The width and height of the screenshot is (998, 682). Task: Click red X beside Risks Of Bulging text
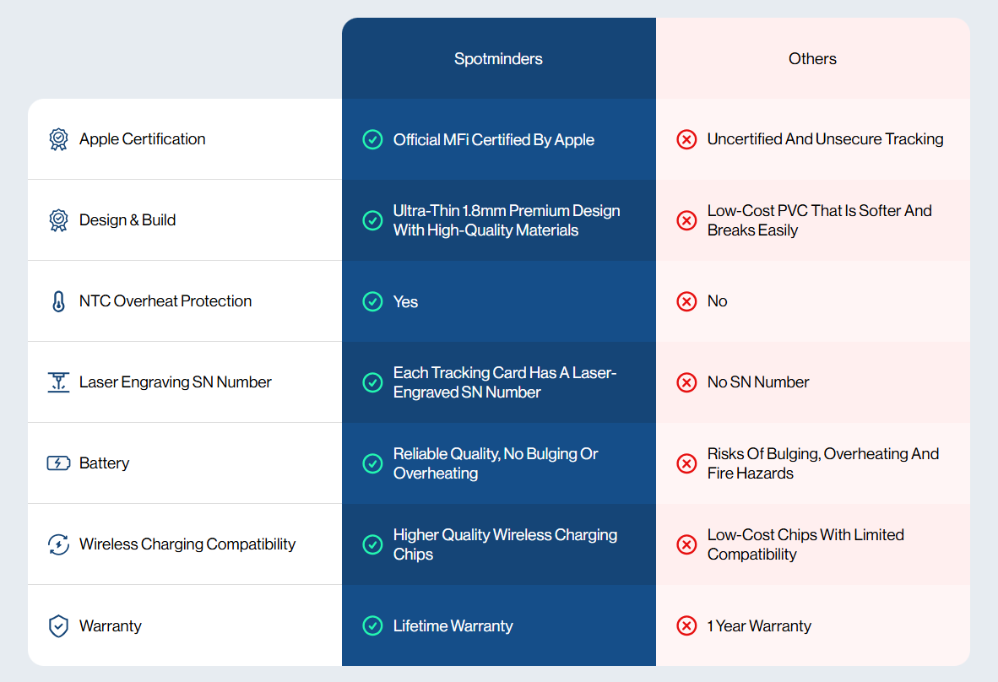click(686, 463)
